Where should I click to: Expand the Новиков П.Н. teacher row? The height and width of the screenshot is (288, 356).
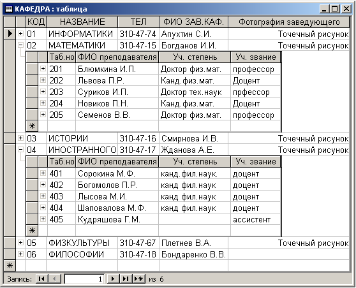[x=43, y=103]
